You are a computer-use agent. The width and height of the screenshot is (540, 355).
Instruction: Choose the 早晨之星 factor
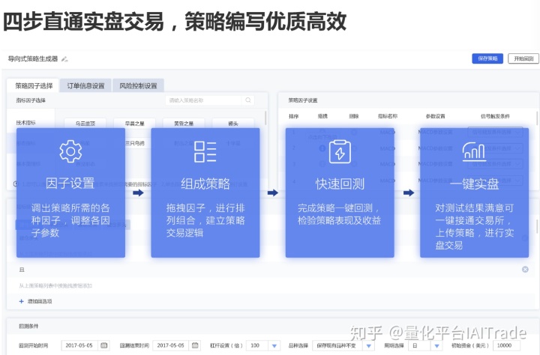tap(135, 123)
